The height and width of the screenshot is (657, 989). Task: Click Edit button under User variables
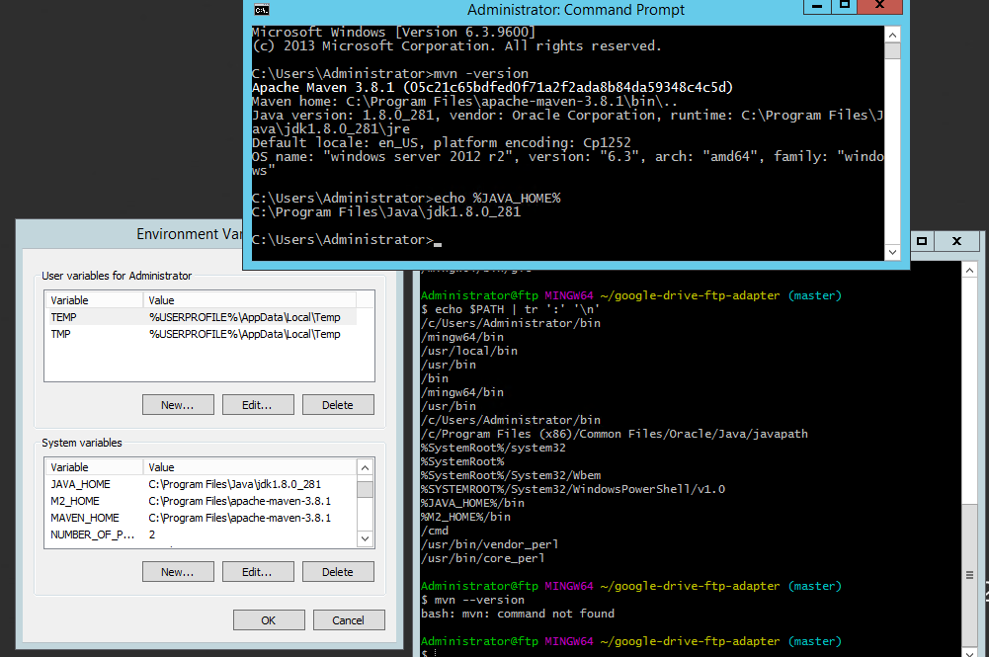coord(258,405)
